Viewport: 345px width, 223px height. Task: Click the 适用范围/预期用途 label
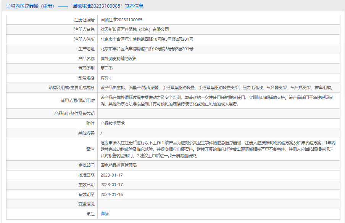pos(77,100)
